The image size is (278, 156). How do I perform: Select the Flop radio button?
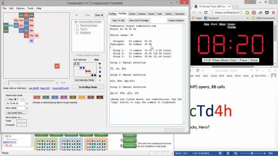pos(7,99)
